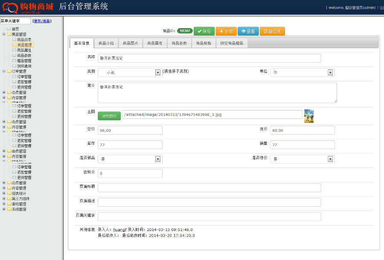Screen dimensions: 384x260
Task: Click the 销量 input field
Action: [x=303, y=145]
